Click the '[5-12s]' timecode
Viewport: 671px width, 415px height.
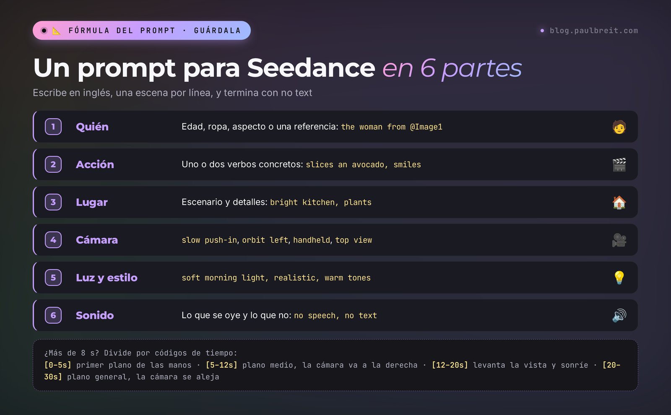pos(221,365)
